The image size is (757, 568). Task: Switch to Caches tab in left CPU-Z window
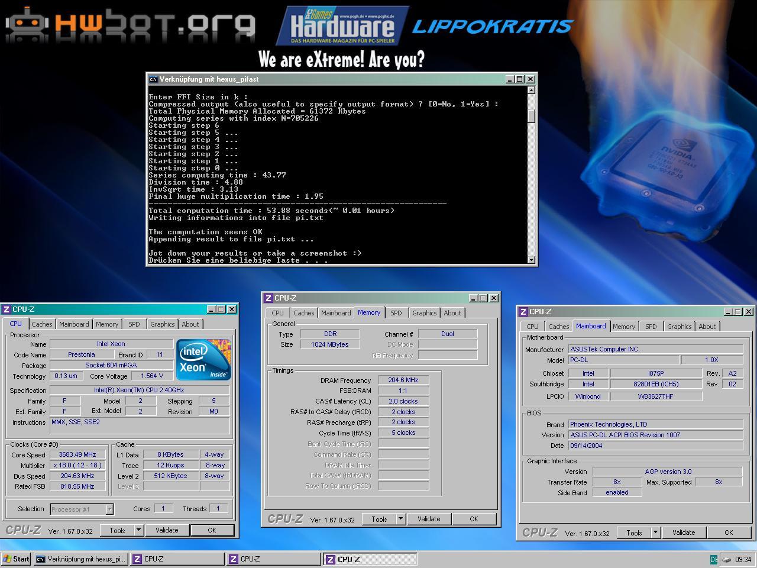pos(42,324)
